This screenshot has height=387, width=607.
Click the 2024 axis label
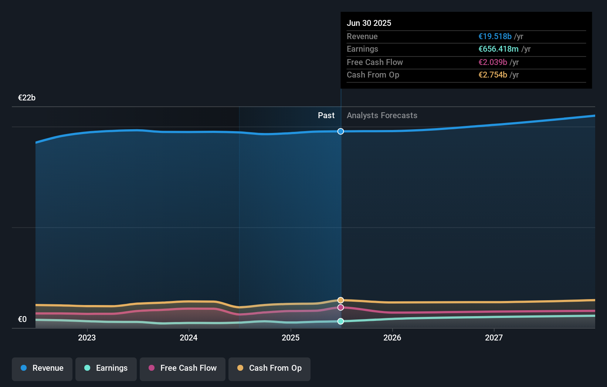pyautogui.click(x=189, y=337)
